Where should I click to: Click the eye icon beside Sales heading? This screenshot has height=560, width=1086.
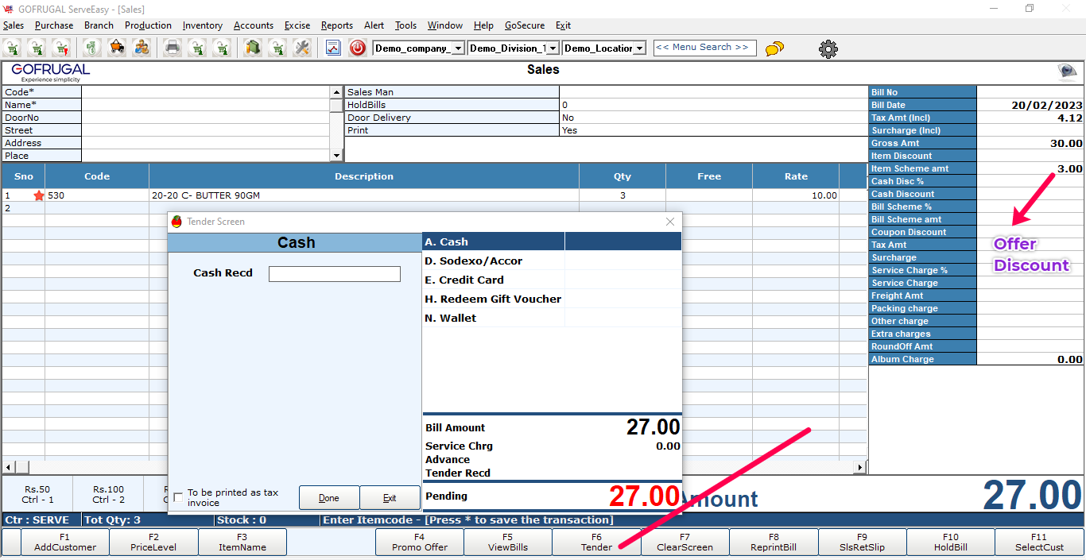coord(1067,72)
